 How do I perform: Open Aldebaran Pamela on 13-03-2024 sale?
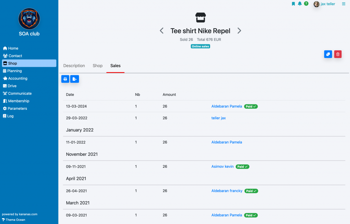(x=227, y=106)
